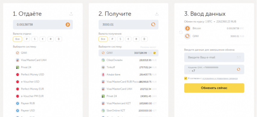The image size is (257, 117).
Task: Filter receive currencies by ruble ₽
Action: pyautogui.click(x=112, y=39)
